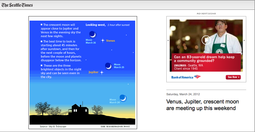Click the Venus star symbol
This screenshot has height=132, width=255.
tap(103, 41)
